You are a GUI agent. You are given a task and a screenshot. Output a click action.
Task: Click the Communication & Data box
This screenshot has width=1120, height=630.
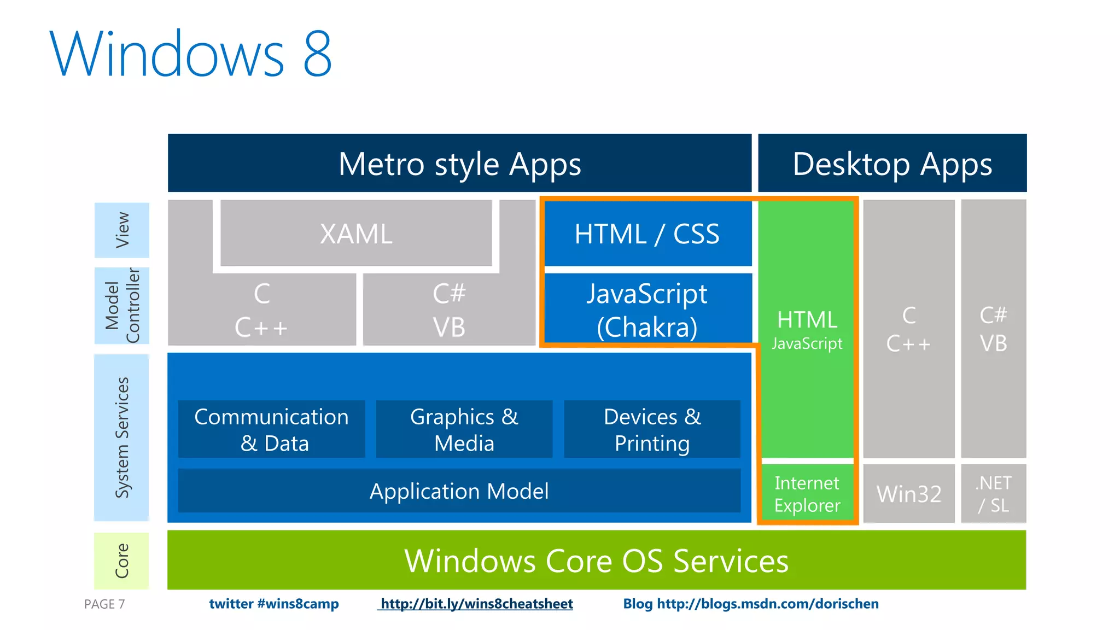[x=272, y=429]
